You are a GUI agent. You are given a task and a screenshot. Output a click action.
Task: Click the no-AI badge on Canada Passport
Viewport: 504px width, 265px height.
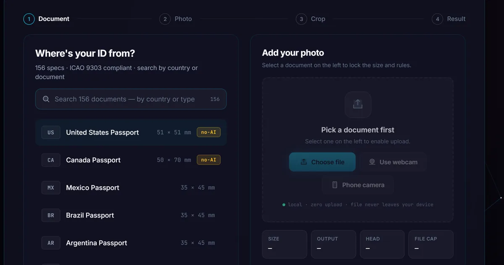tap(209, 160)
